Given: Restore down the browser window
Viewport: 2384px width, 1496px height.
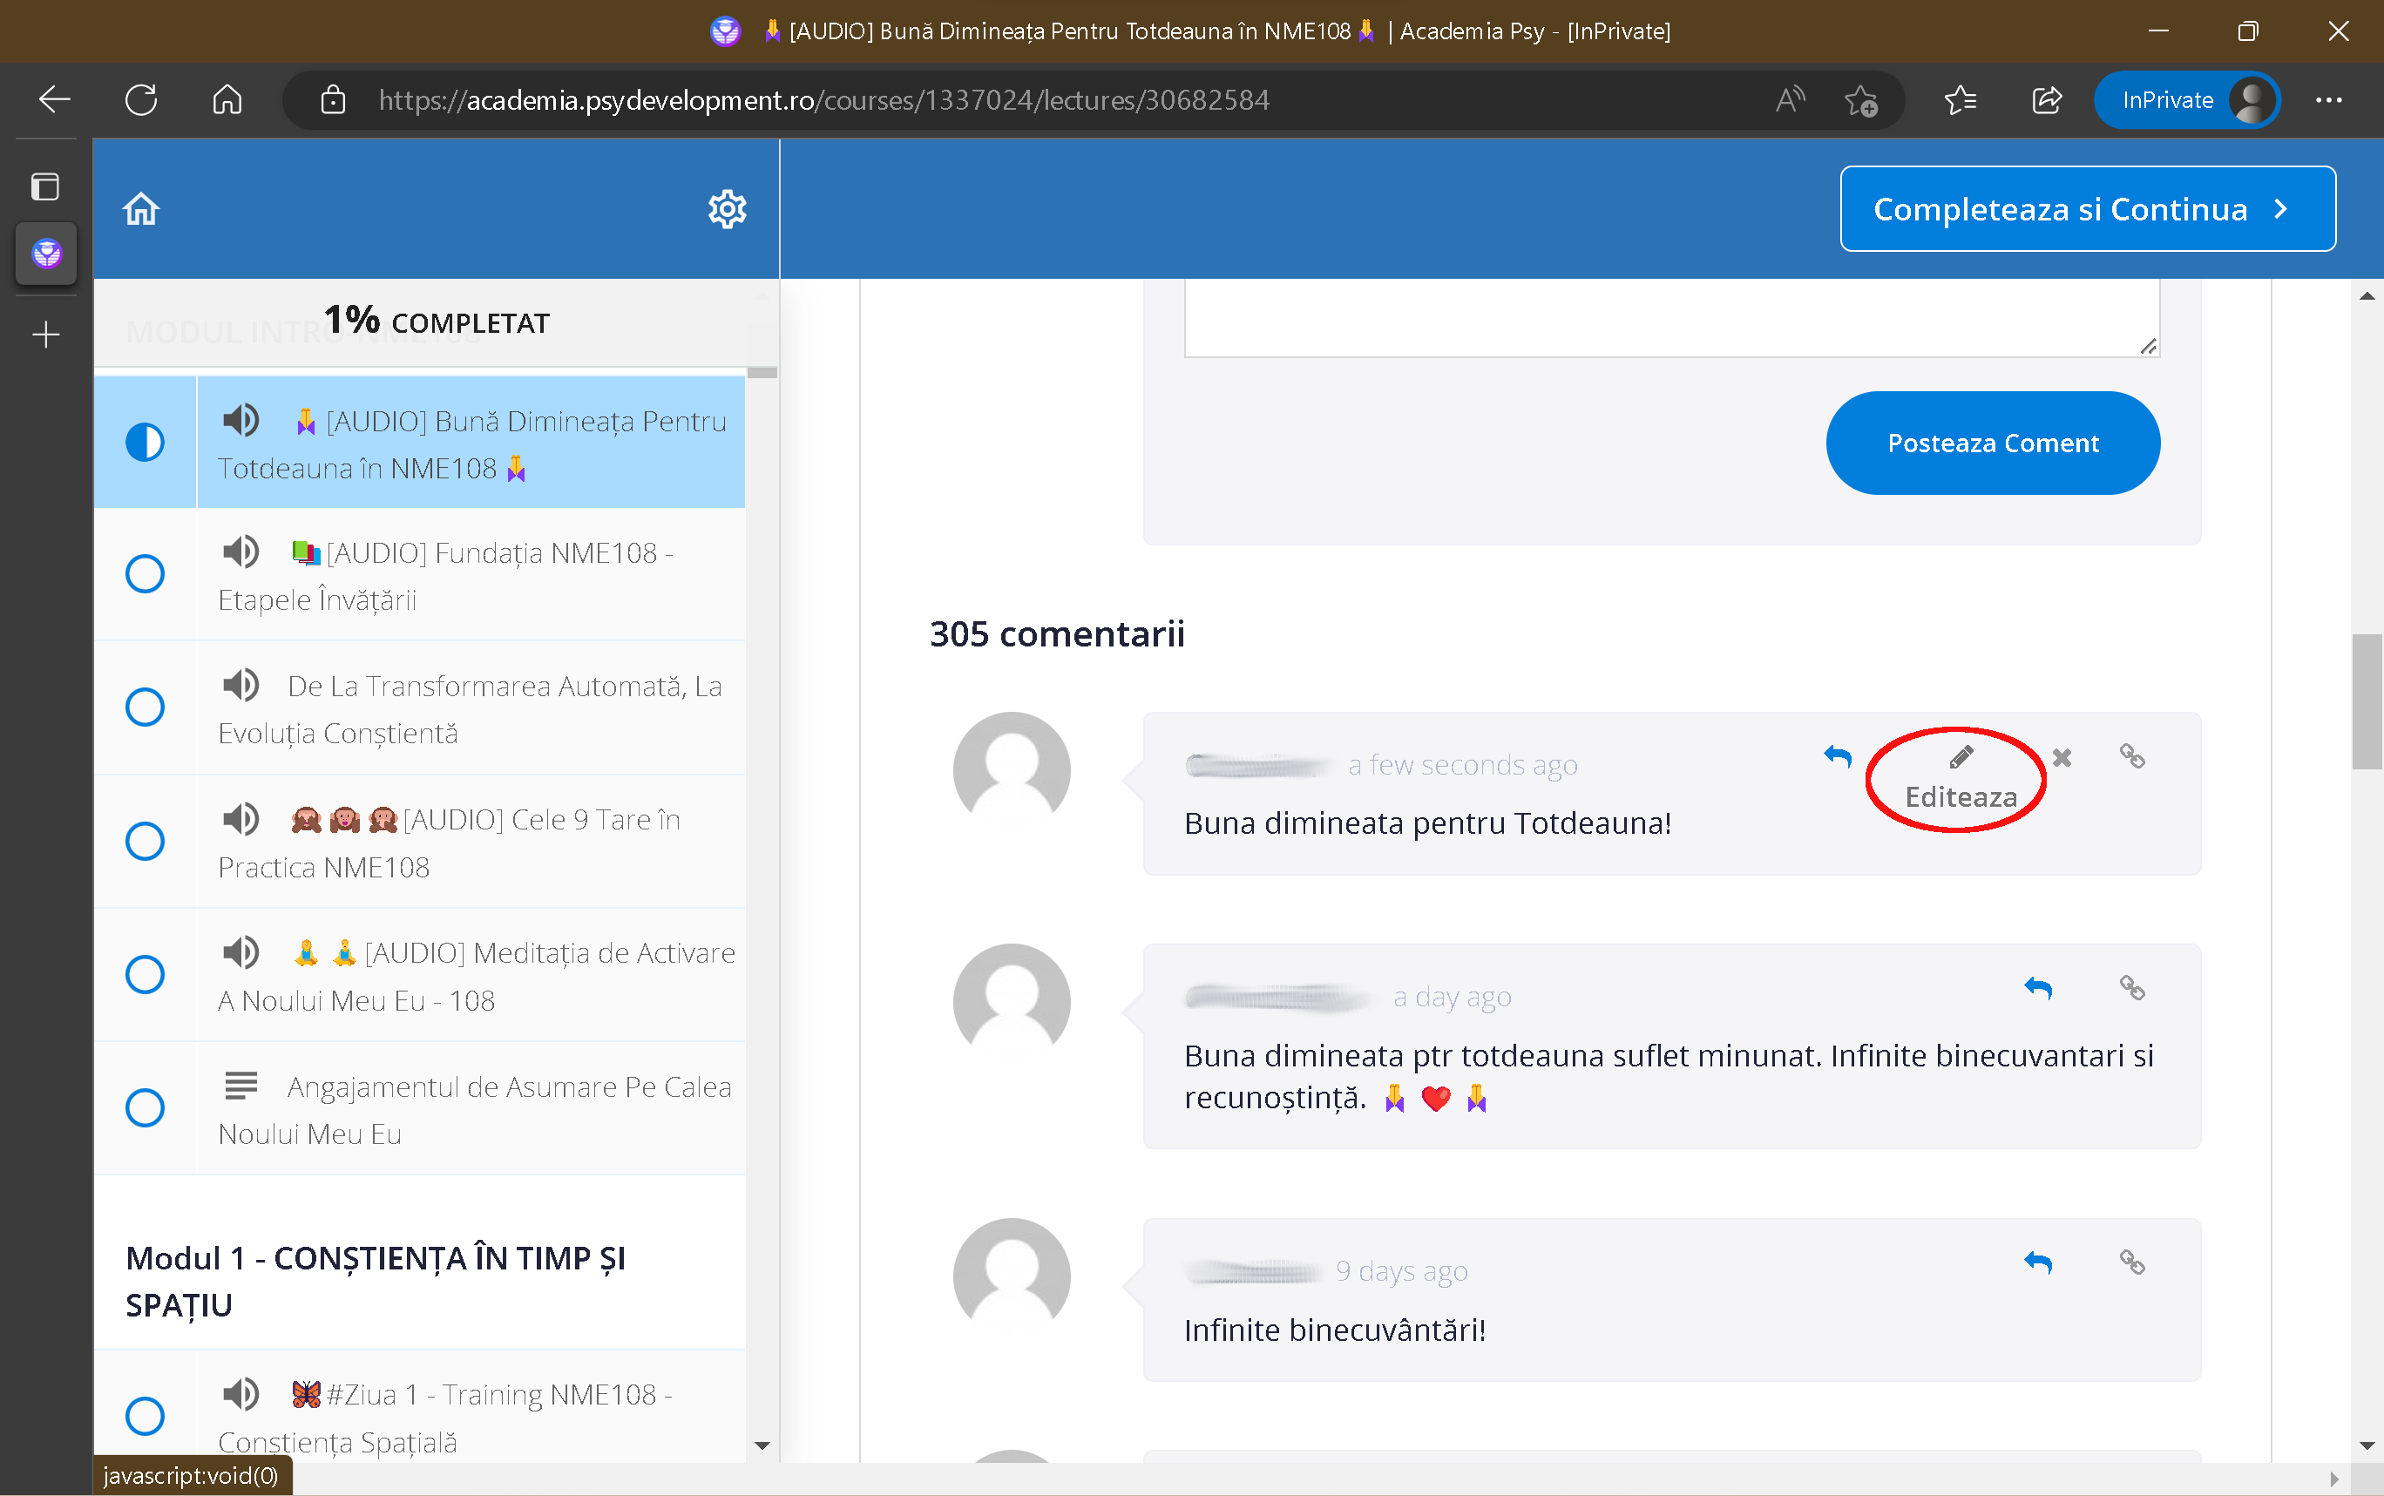Looking at the screenshot, I should tap(2247, 30).
